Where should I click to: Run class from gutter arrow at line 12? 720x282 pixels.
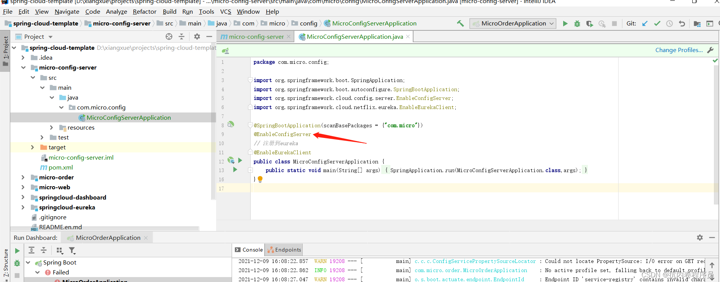[x=240, y=160]
